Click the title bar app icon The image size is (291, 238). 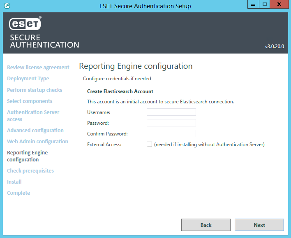pos(5,6)
